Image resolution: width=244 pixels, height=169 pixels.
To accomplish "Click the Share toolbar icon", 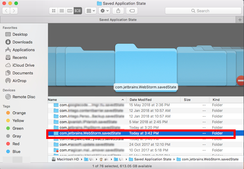I will 118,11.
